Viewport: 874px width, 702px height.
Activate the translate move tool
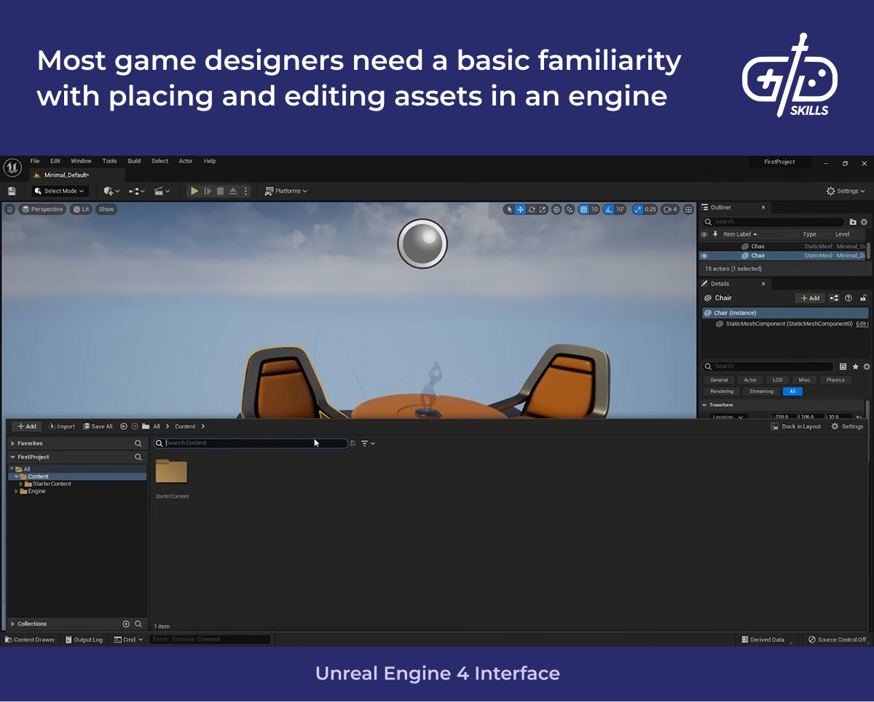520,210
